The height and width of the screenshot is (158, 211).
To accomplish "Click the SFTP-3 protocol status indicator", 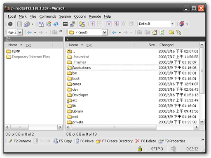I will pyautogui.click(x=157, y=149).
